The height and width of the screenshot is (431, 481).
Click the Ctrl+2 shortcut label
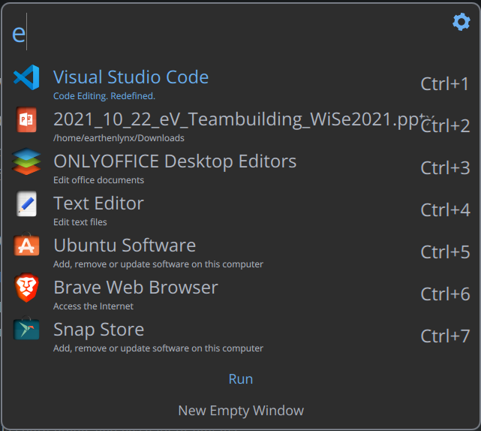[x=445, y=126]
